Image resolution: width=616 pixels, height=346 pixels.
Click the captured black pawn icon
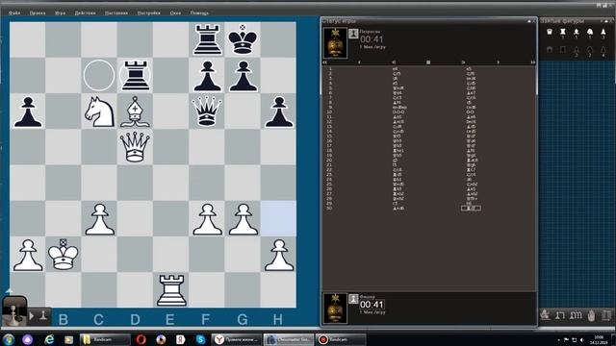pos(603,49)
